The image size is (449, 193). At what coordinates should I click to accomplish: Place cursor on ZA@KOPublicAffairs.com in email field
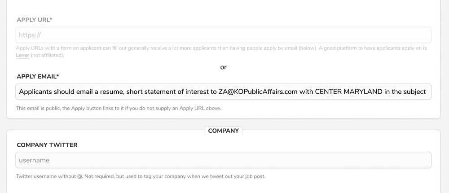258,92
